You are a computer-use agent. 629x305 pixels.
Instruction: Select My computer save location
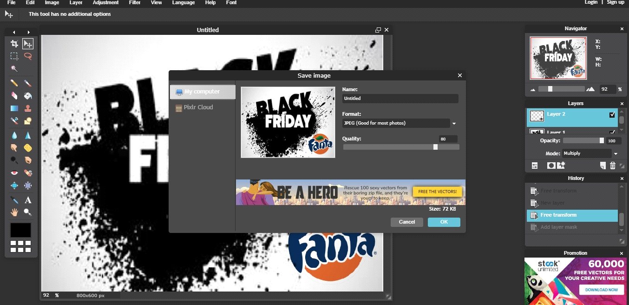tap(203, 92)
